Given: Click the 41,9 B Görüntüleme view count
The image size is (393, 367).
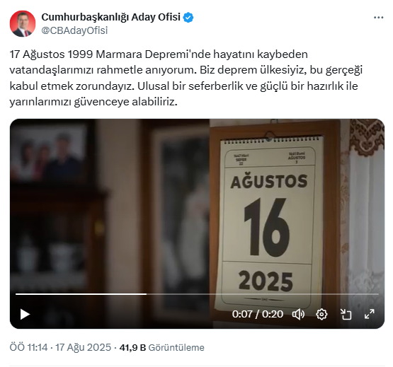Looking at the screenshot, I should coord(162,347).
